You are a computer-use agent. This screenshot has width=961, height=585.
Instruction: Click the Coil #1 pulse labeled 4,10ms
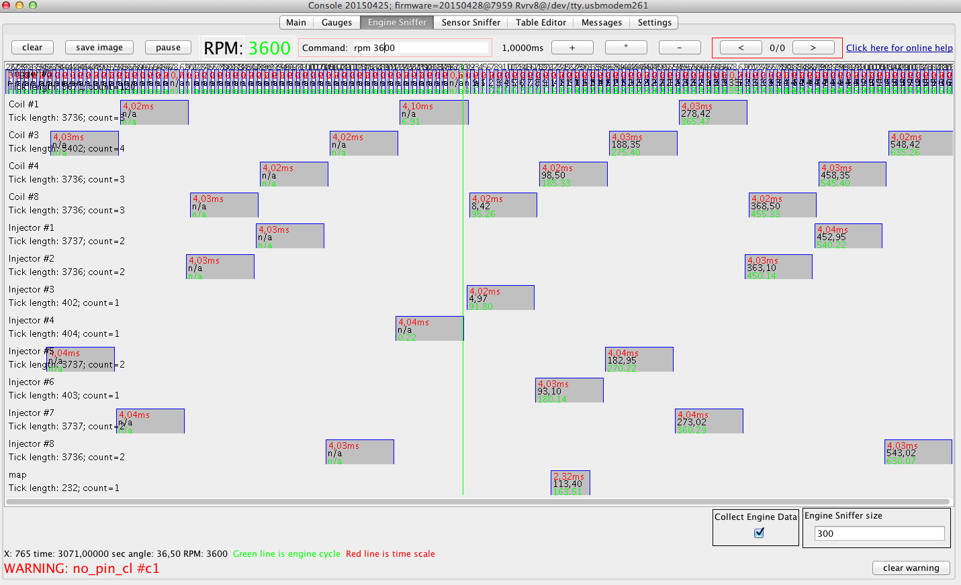pos(434,112)
